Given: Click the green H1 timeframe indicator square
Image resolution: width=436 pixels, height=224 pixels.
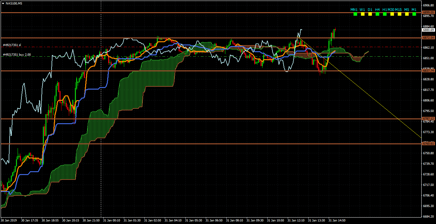Looking at the screenshot, I should coord(384,14).
